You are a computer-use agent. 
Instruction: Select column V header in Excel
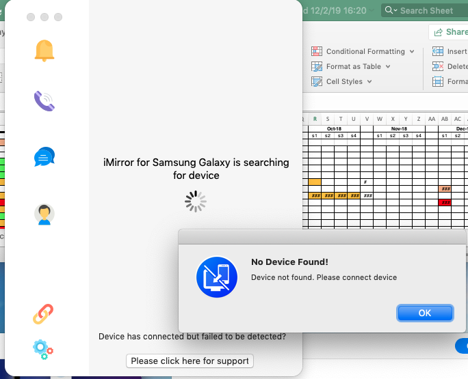(367, 119)
